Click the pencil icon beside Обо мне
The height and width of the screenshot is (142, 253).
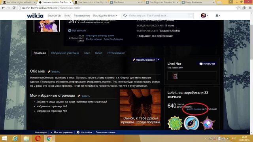click(49, 72)
